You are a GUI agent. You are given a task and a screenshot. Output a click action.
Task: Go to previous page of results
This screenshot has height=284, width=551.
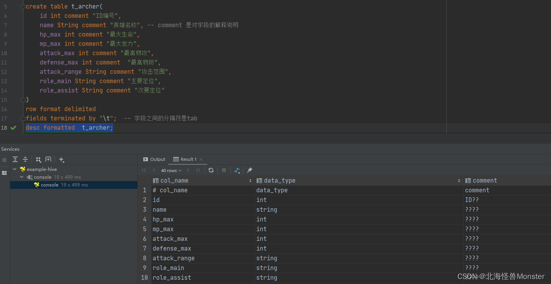[154, 170]
